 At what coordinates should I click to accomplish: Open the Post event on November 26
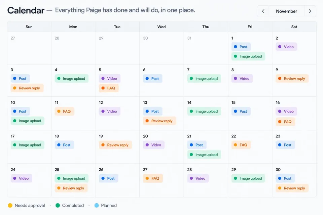[x=109, y=178]
